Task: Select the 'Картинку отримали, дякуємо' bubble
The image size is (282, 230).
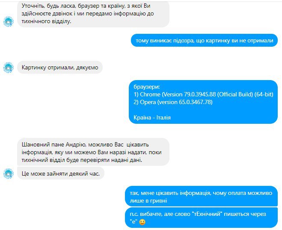Action: coord(60,68)
